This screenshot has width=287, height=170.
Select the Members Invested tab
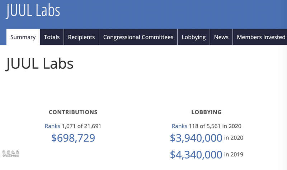(261, 37)
